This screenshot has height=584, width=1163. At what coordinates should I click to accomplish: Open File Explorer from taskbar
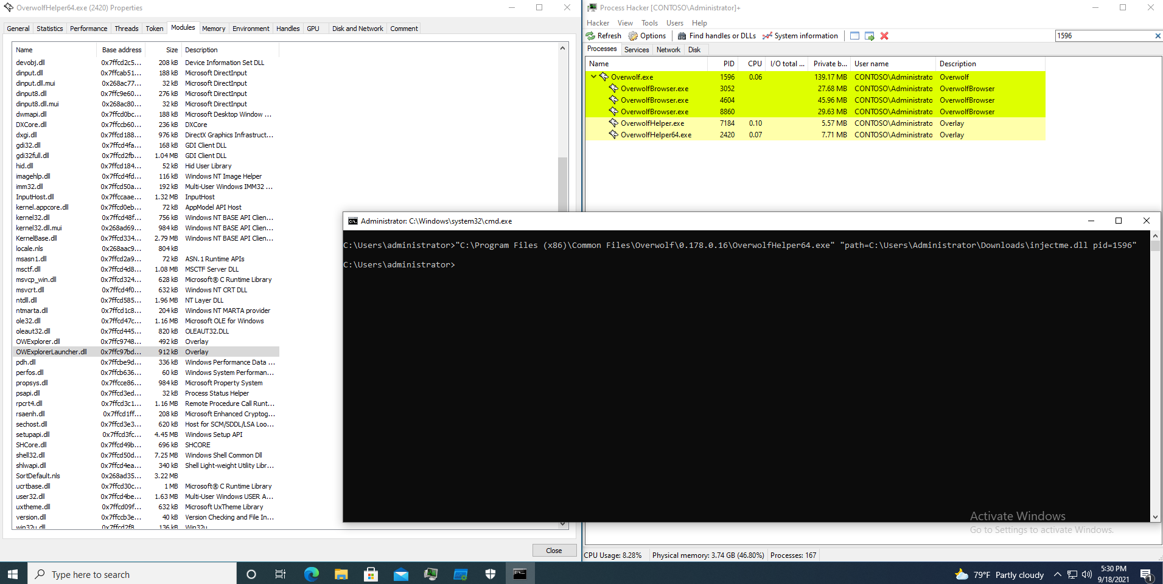pos(341,574)
